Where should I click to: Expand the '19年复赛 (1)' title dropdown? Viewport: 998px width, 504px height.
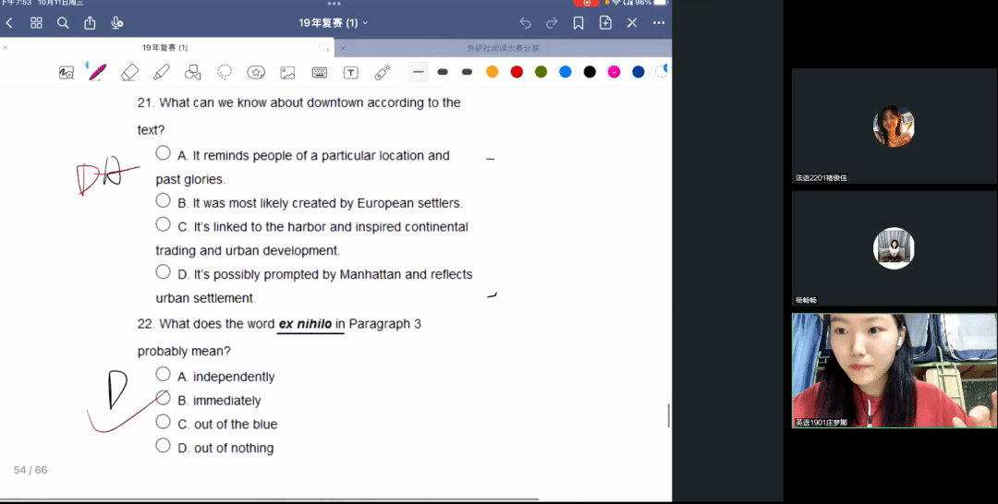[x=334, y=23]
